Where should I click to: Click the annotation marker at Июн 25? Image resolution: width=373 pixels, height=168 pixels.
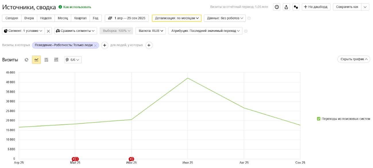(x=131, y=159)
